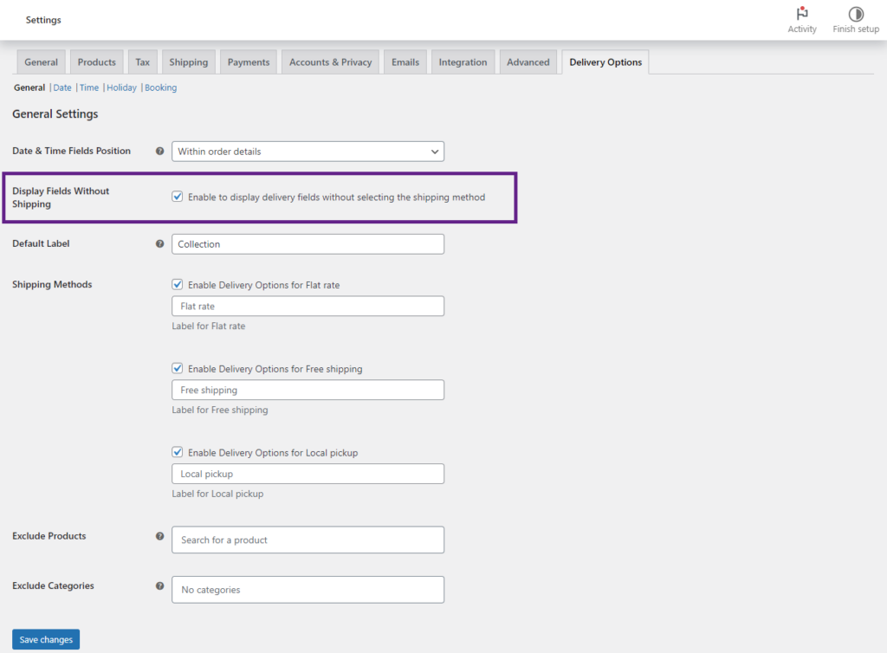This screenshot has width=887, height=653.
Task: Open the Accounts & Privacy tab
Action: click(x=330, y=62)
